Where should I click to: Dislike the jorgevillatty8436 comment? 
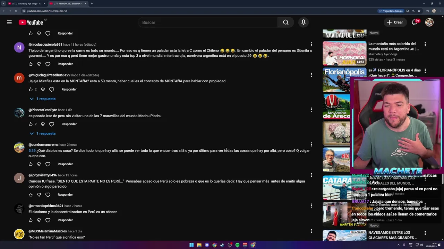click(39, 195)
